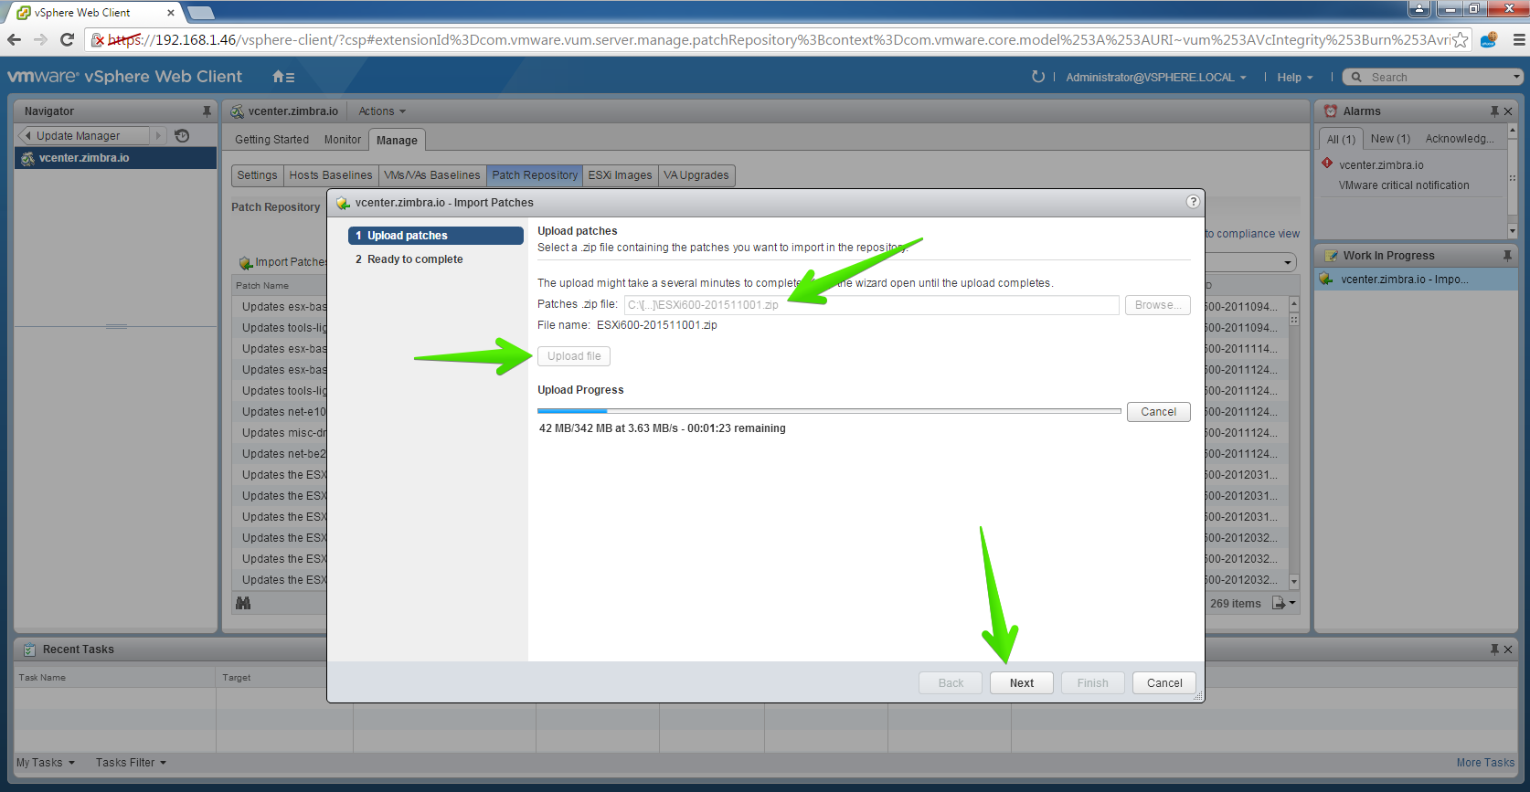The image size is (1530, 792).
Task: Open the Chrome hamburger menu
Action: (1519, 39)
